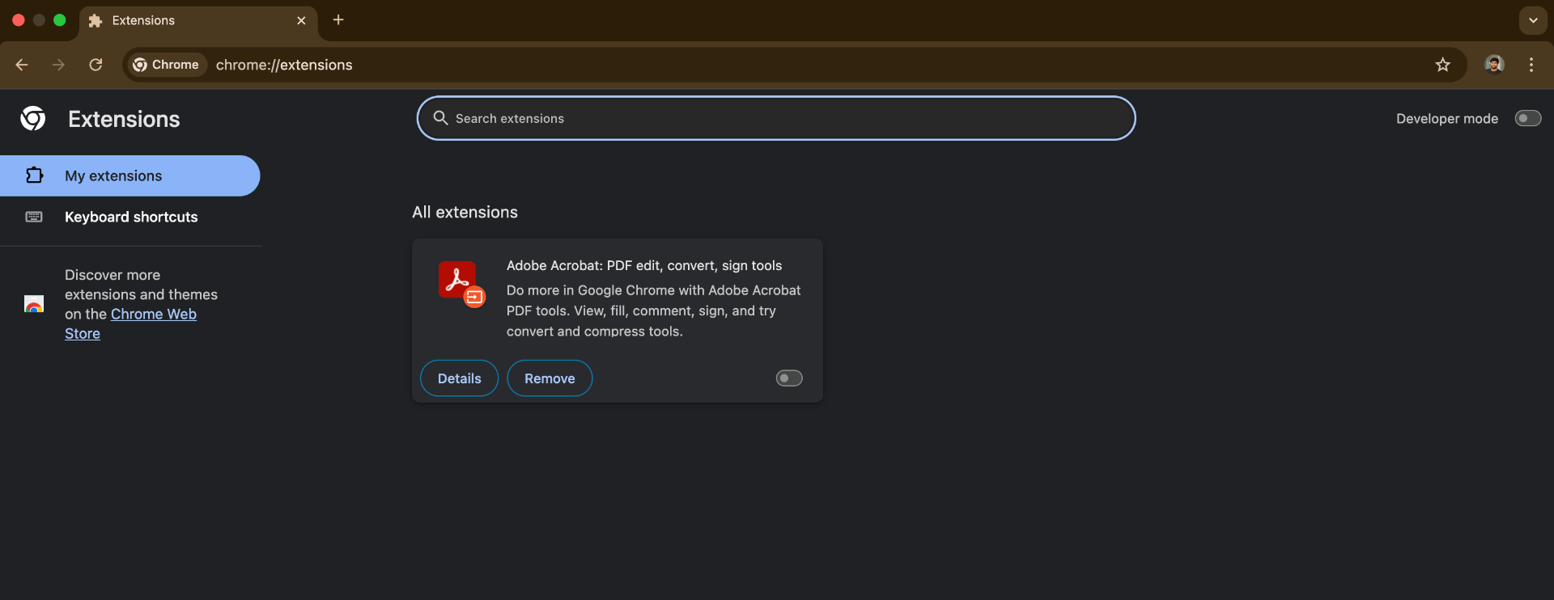Viewport: 1554px width, 600px height.
Task: Open the Chrome Web Store link
Action: (x=130, y=323)
